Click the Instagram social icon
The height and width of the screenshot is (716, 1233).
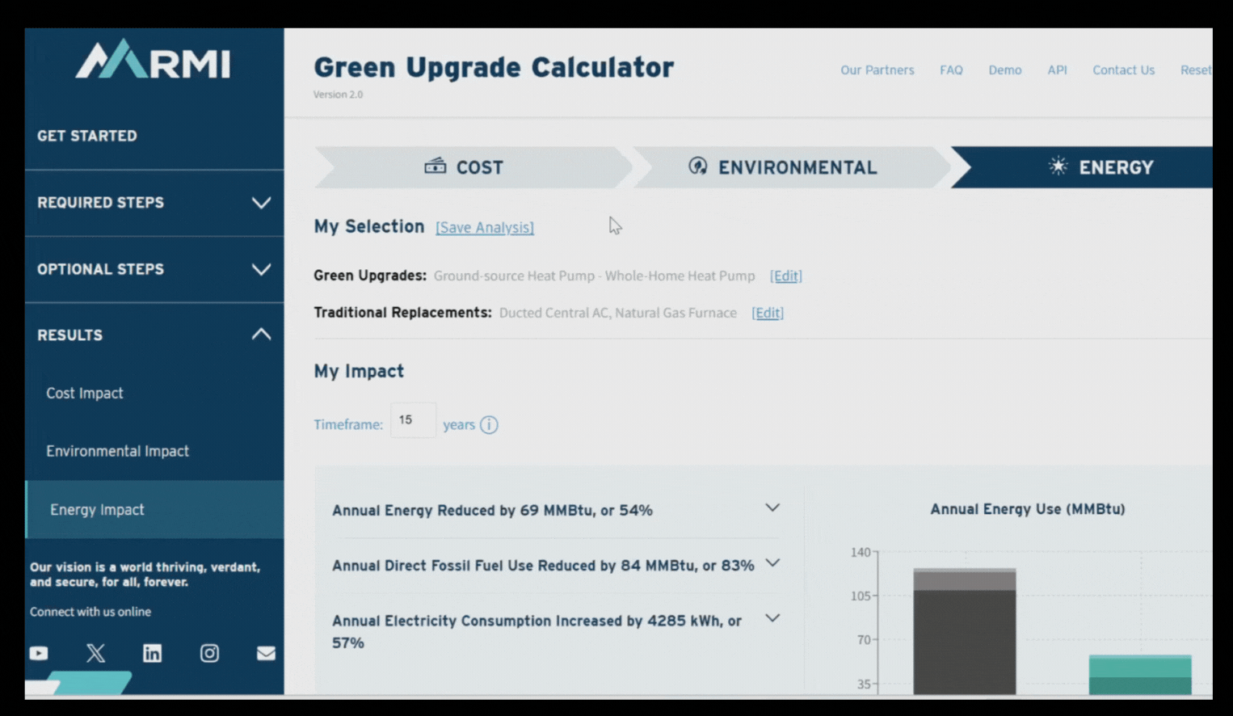click(209, 653)
